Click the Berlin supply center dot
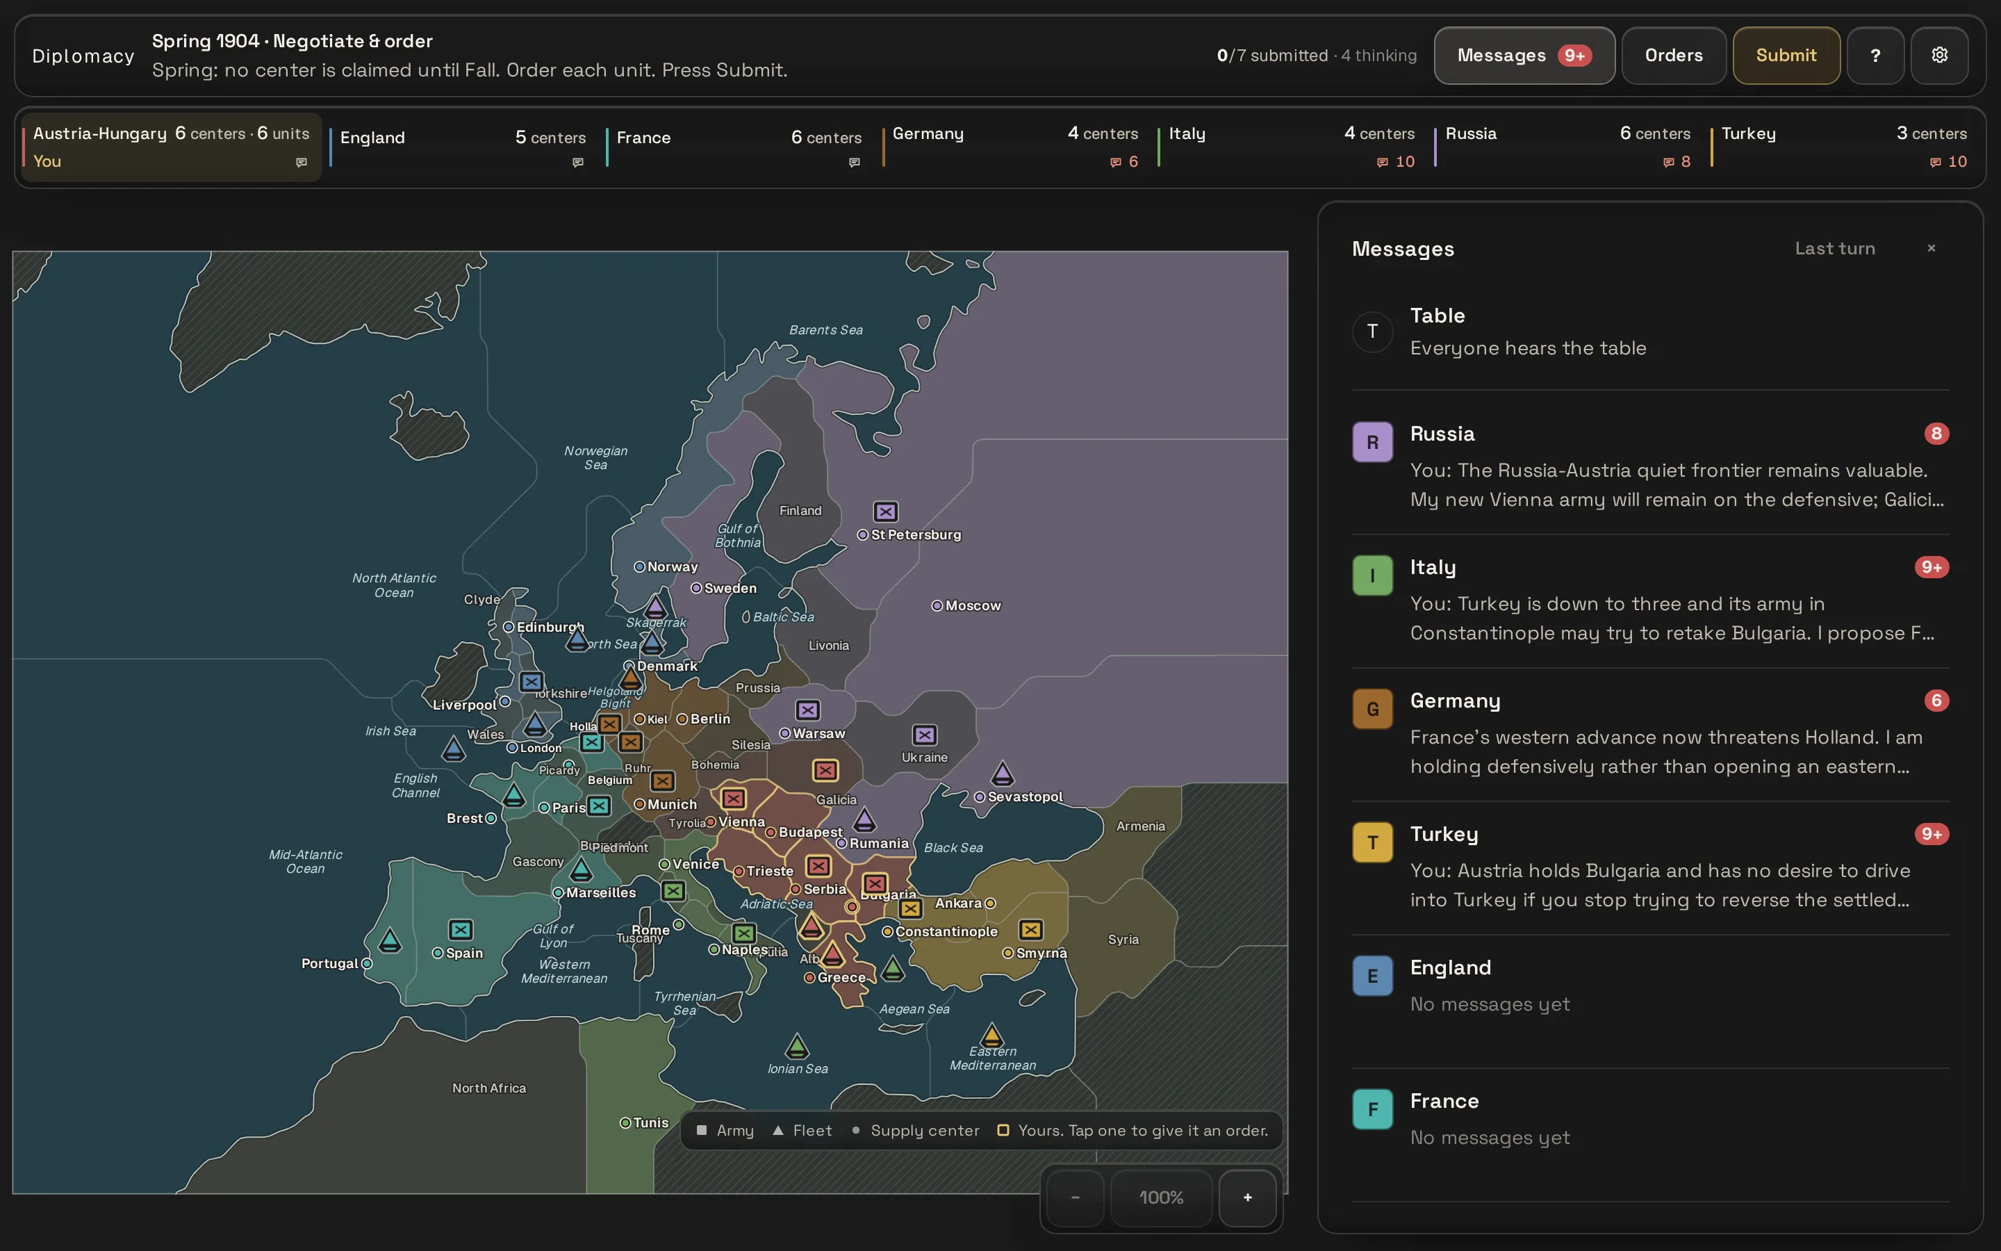2001x1251 pixels. pyautogui.click(x=682, y=719)
